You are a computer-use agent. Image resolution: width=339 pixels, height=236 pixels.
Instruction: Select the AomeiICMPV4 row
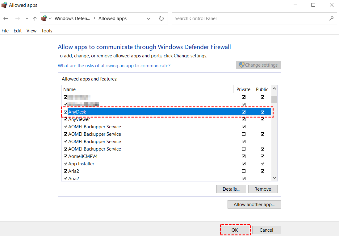[x=166, y=156]
